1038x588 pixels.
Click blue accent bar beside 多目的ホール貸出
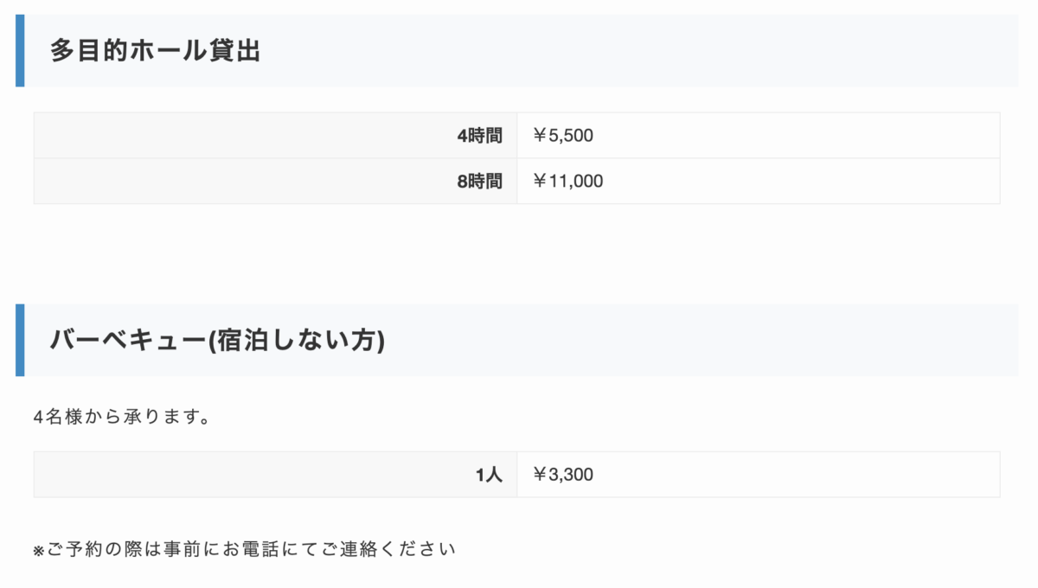point(20,51)
